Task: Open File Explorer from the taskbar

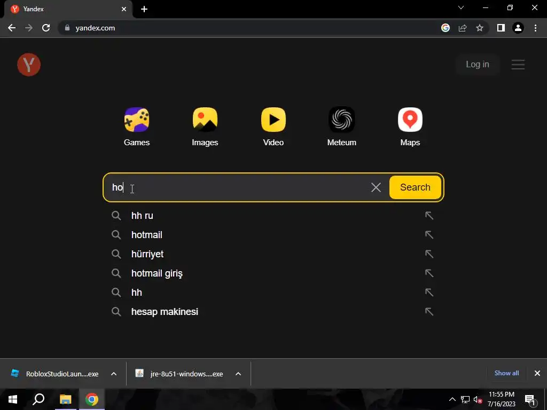Action: tap(65, 399)
